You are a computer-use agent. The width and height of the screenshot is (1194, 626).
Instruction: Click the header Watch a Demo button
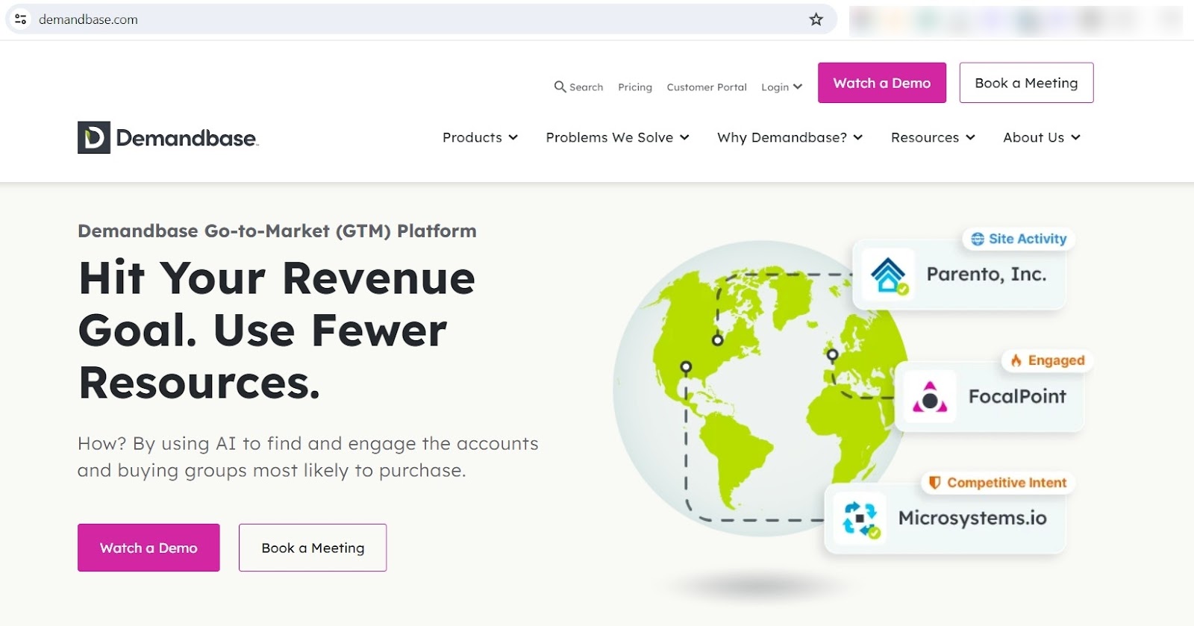point(882,83)
